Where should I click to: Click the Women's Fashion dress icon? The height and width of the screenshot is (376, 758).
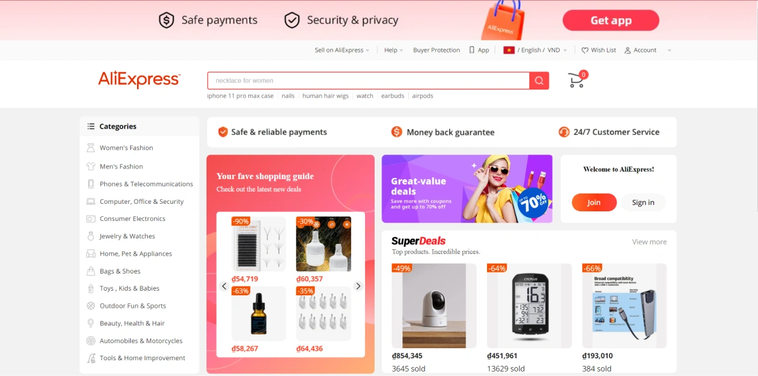[90, 148]
